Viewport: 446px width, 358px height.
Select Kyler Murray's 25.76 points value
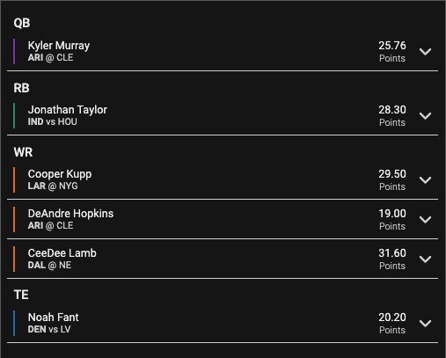[x=392, y=46]
